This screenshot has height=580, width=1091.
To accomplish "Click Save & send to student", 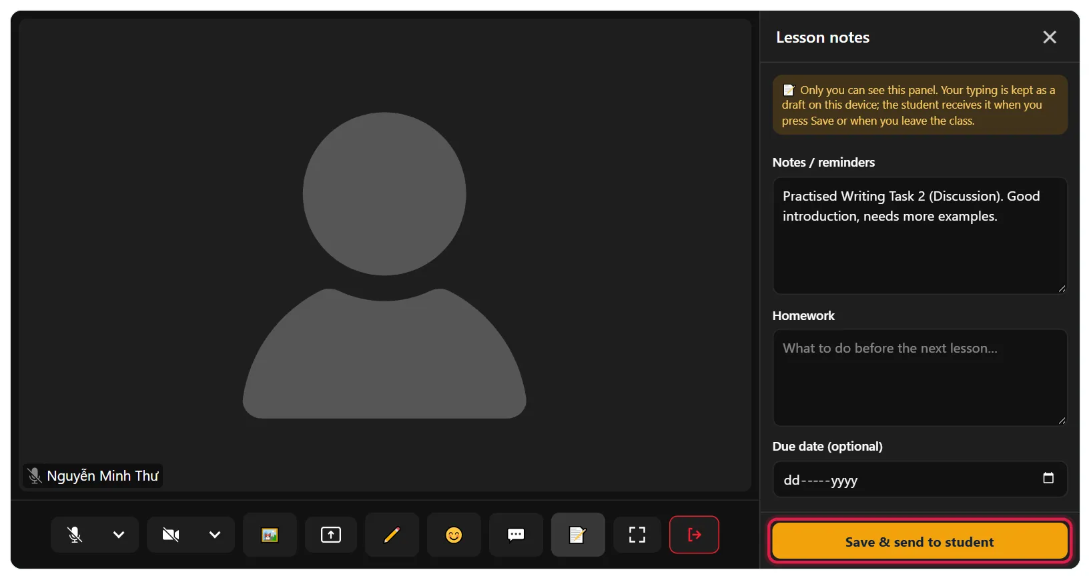I will point(920,541).
